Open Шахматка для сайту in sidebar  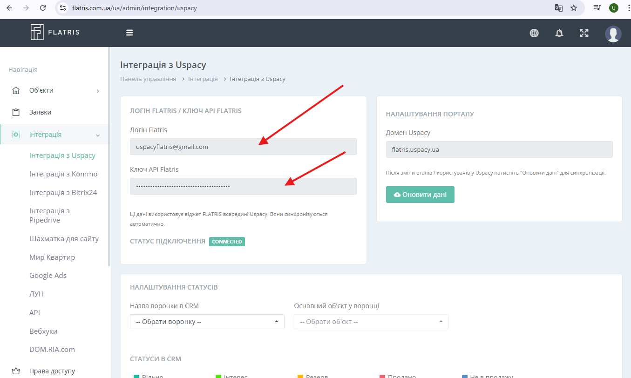64,238
